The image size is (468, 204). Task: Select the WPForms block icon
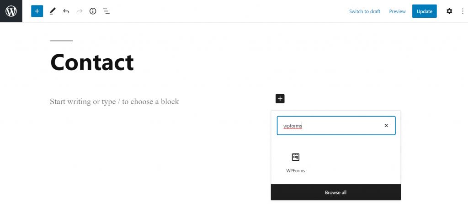coord(296,157)
